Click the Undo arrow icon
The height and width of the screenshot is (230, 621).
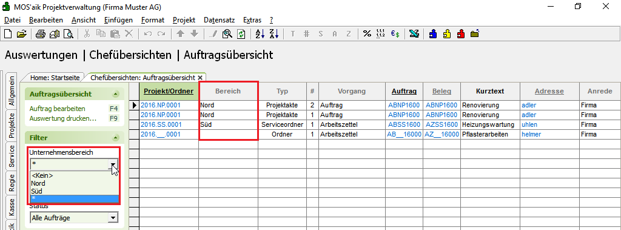click(148, 34)
